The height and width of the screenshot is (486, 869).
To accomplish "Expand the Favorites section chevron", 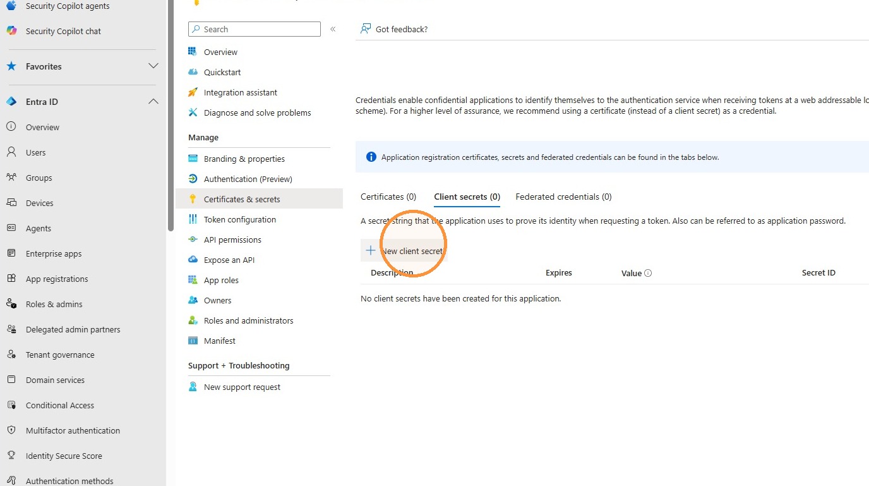I will point(153,66).
